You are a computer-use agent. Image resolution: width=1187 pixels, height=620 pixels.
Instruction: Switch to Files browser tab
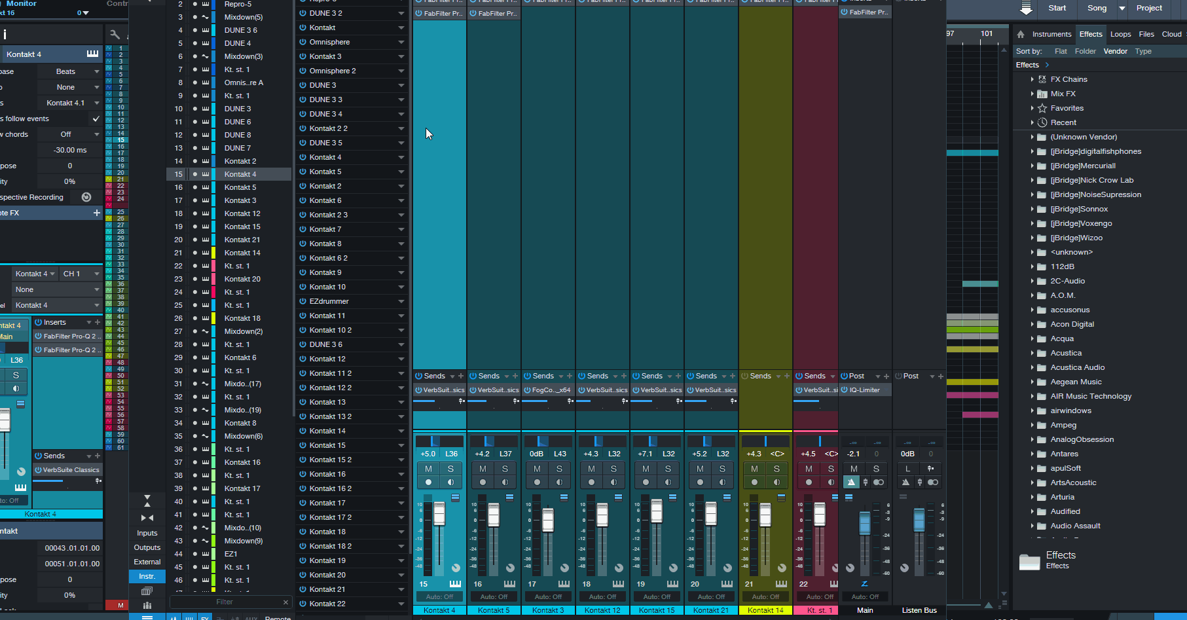pyautogui.click(x=1146, y=34)
